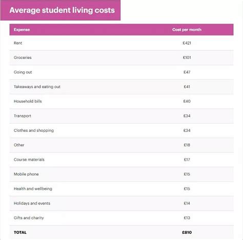Click the 'Average student living costs' title banner
Viewport: 243px width, 240px height.
60,10
